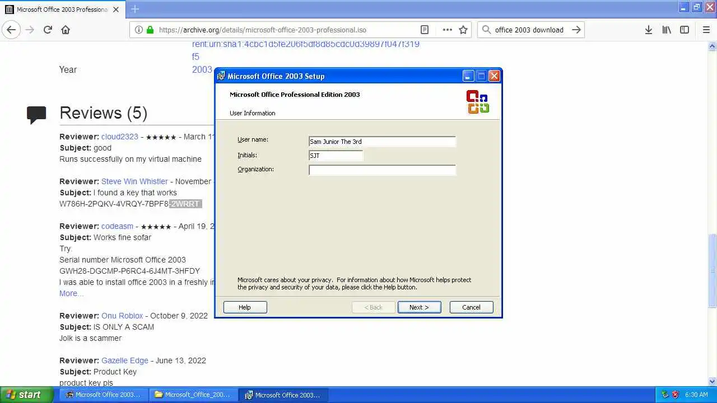Go back using the browser back arrow
This screenshot has height=403, width=717.
[x=11, y=30]
